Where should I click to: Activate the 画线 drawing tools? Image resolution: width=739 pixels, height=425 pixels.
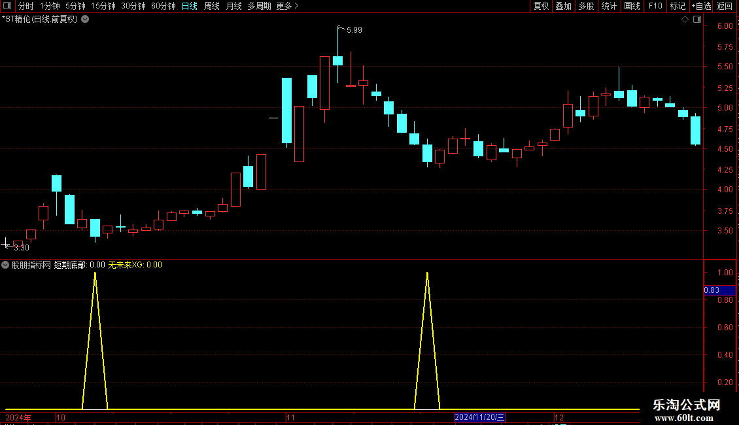(632, 6)
